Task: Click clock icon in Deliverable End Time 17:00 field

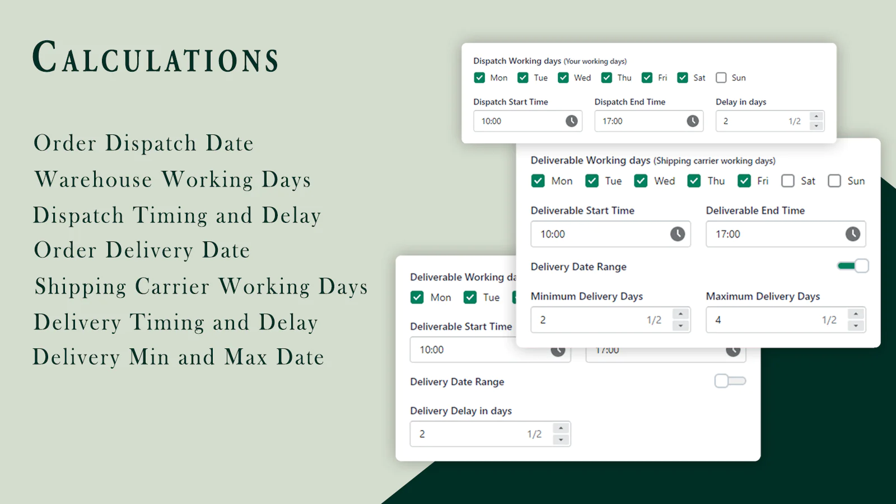Action: click(853, 234)
